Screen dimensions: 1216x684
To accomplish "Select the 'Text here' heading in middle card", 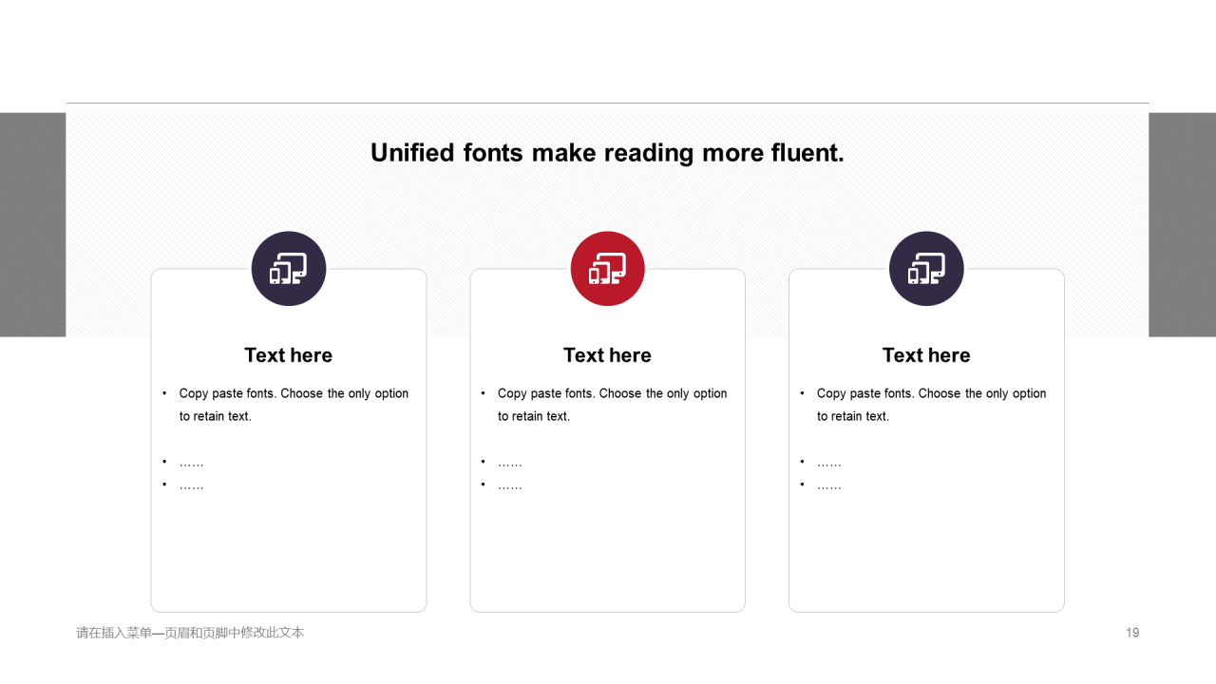I will tap(607, 355).
